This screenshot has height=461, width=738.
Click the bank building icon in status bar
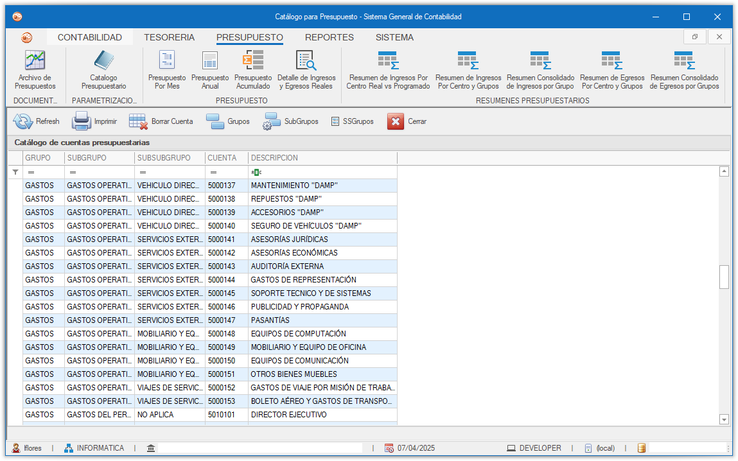pyautogui.click(x=150, y=448)
